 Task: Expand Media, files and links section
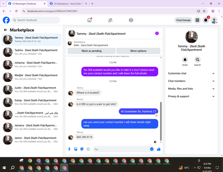(191, 89)
